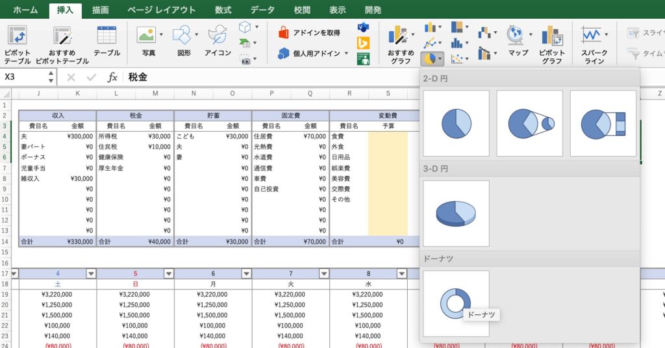Screen dimensions: 665x348
Task: Select the donut chart thumbnail
Action: (x=456, y=303)
